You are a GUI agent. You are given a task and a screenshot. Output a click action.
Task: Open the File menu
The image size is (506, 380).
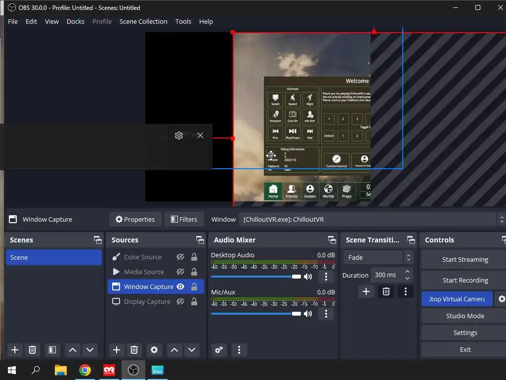(x=13, y=22)
